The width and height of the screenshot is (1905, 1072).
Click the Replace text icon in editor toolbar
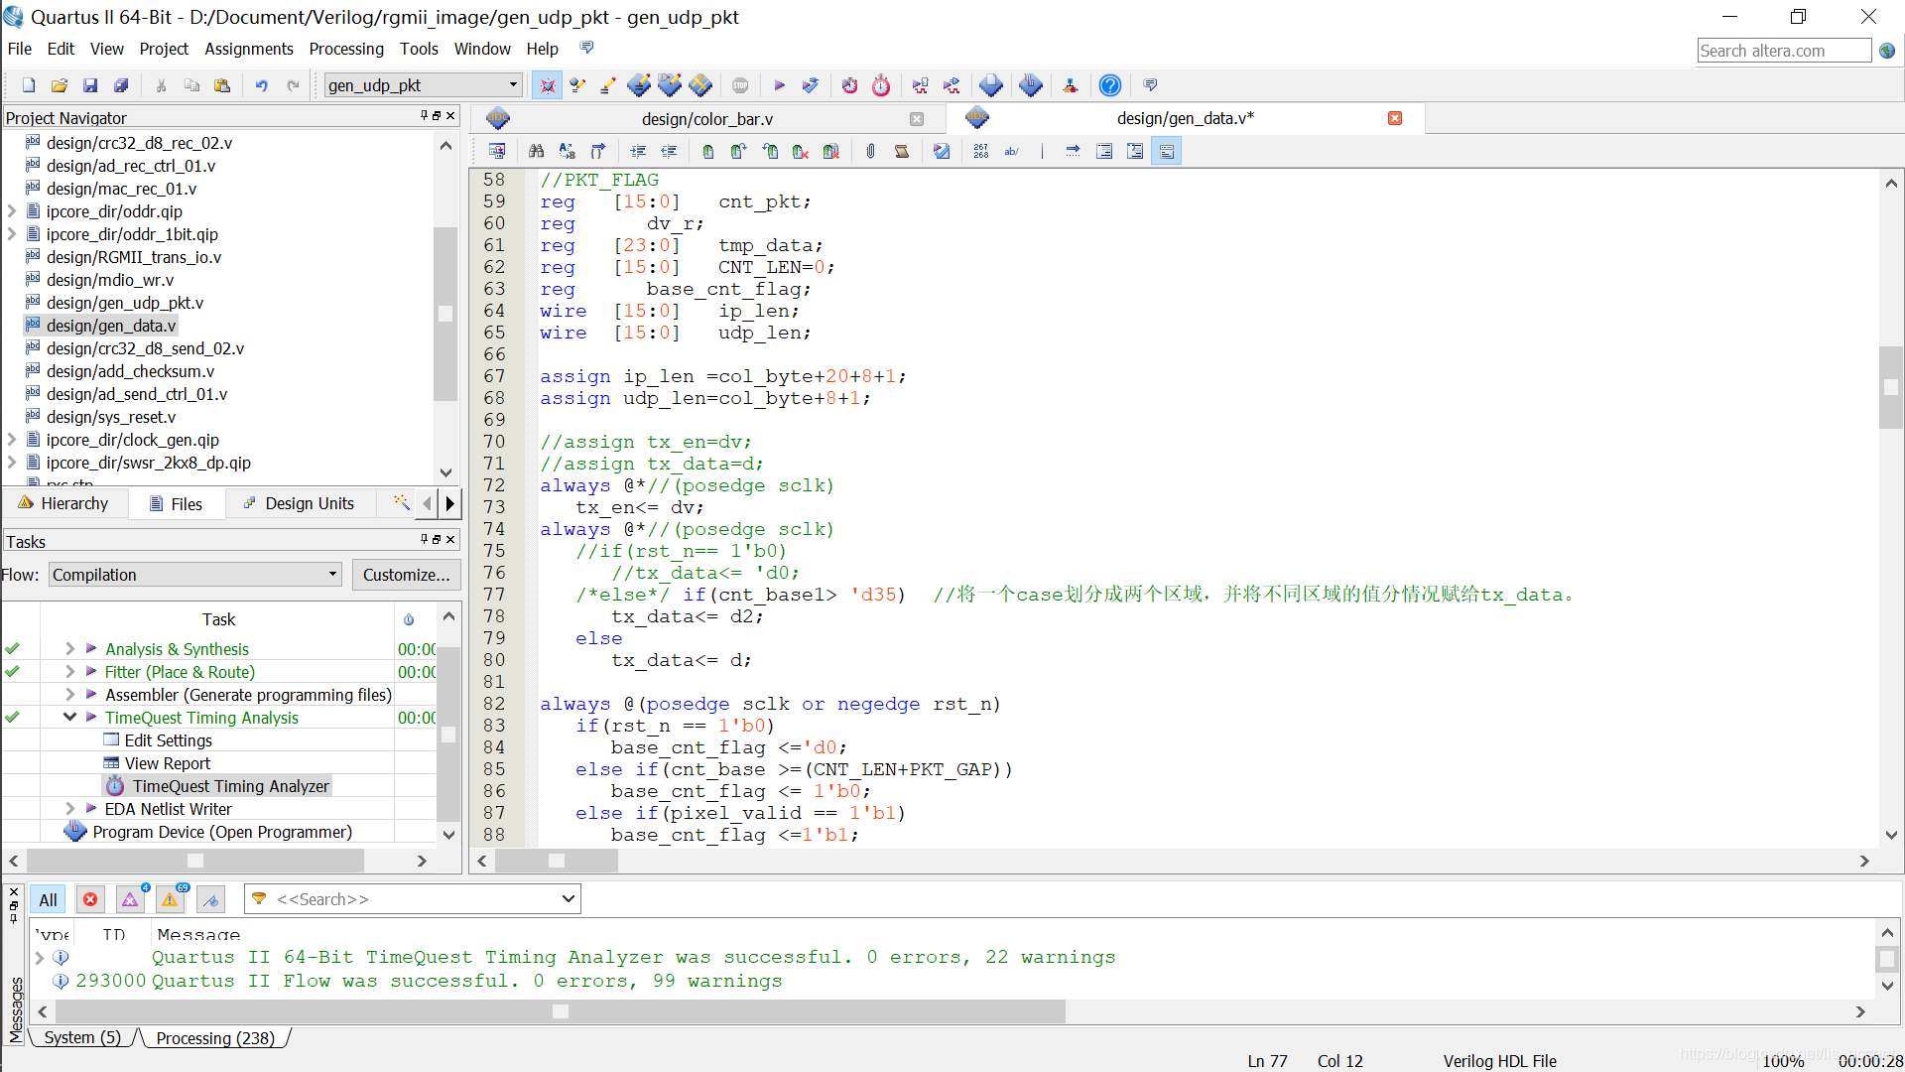click(567, 151)
